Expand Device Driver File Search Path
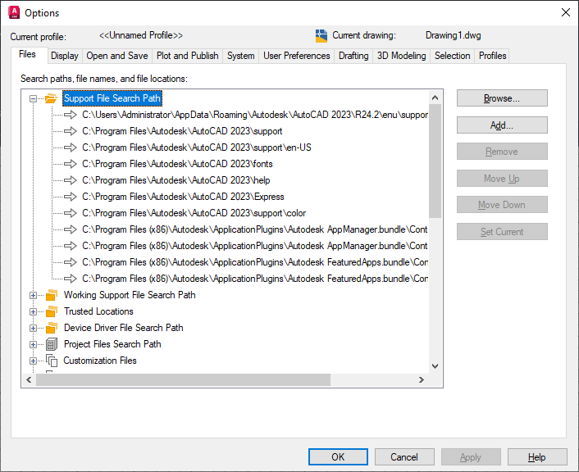Image resolution: width=579 pixels, height=472 pixels. [x=34, y=328]
